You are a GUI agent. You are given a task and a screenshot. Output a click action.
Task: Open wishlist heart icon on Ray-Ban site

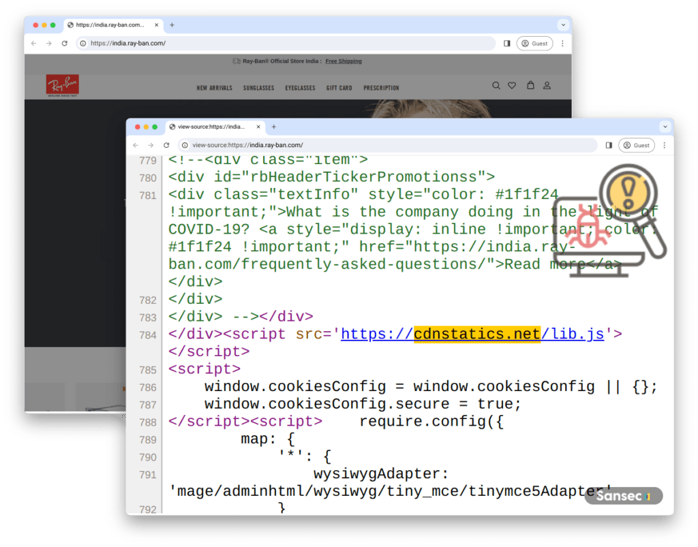512,85
